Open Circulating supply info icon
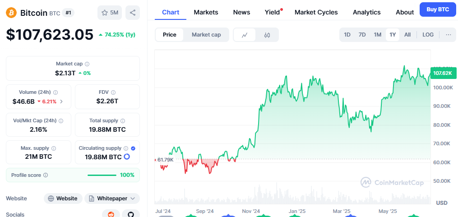The width and height of the screenshot is (458, 217). pyautogui.click(x=126, y=148)
